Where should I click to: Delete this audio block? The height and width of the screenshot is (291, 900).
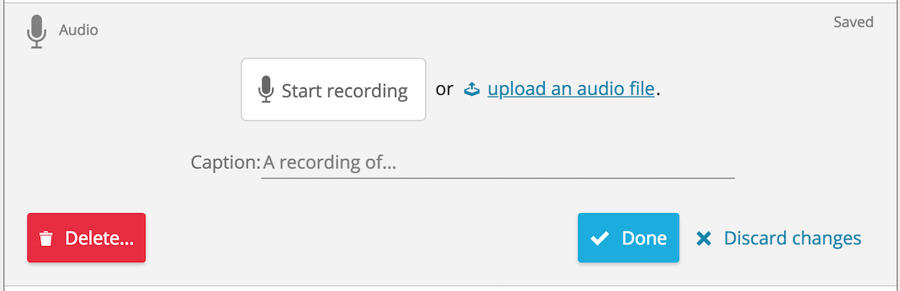[x=86, y=238]
